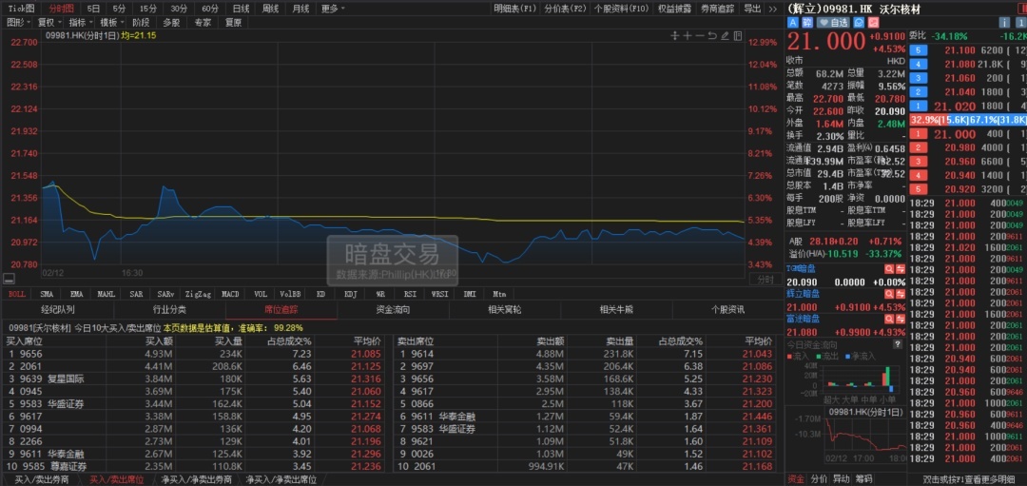The image size is (1027, 486).
Task: Open the chart panel layout icon
Action: pos(738,35)
